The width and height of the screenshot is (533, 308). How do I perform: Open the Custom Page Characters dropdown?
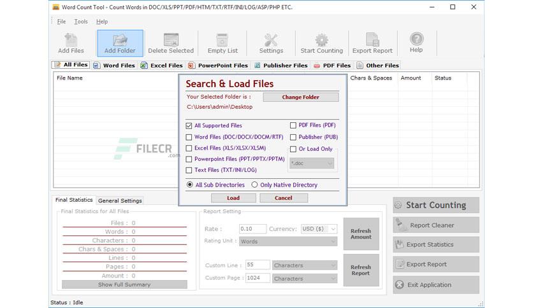point(305,279)
